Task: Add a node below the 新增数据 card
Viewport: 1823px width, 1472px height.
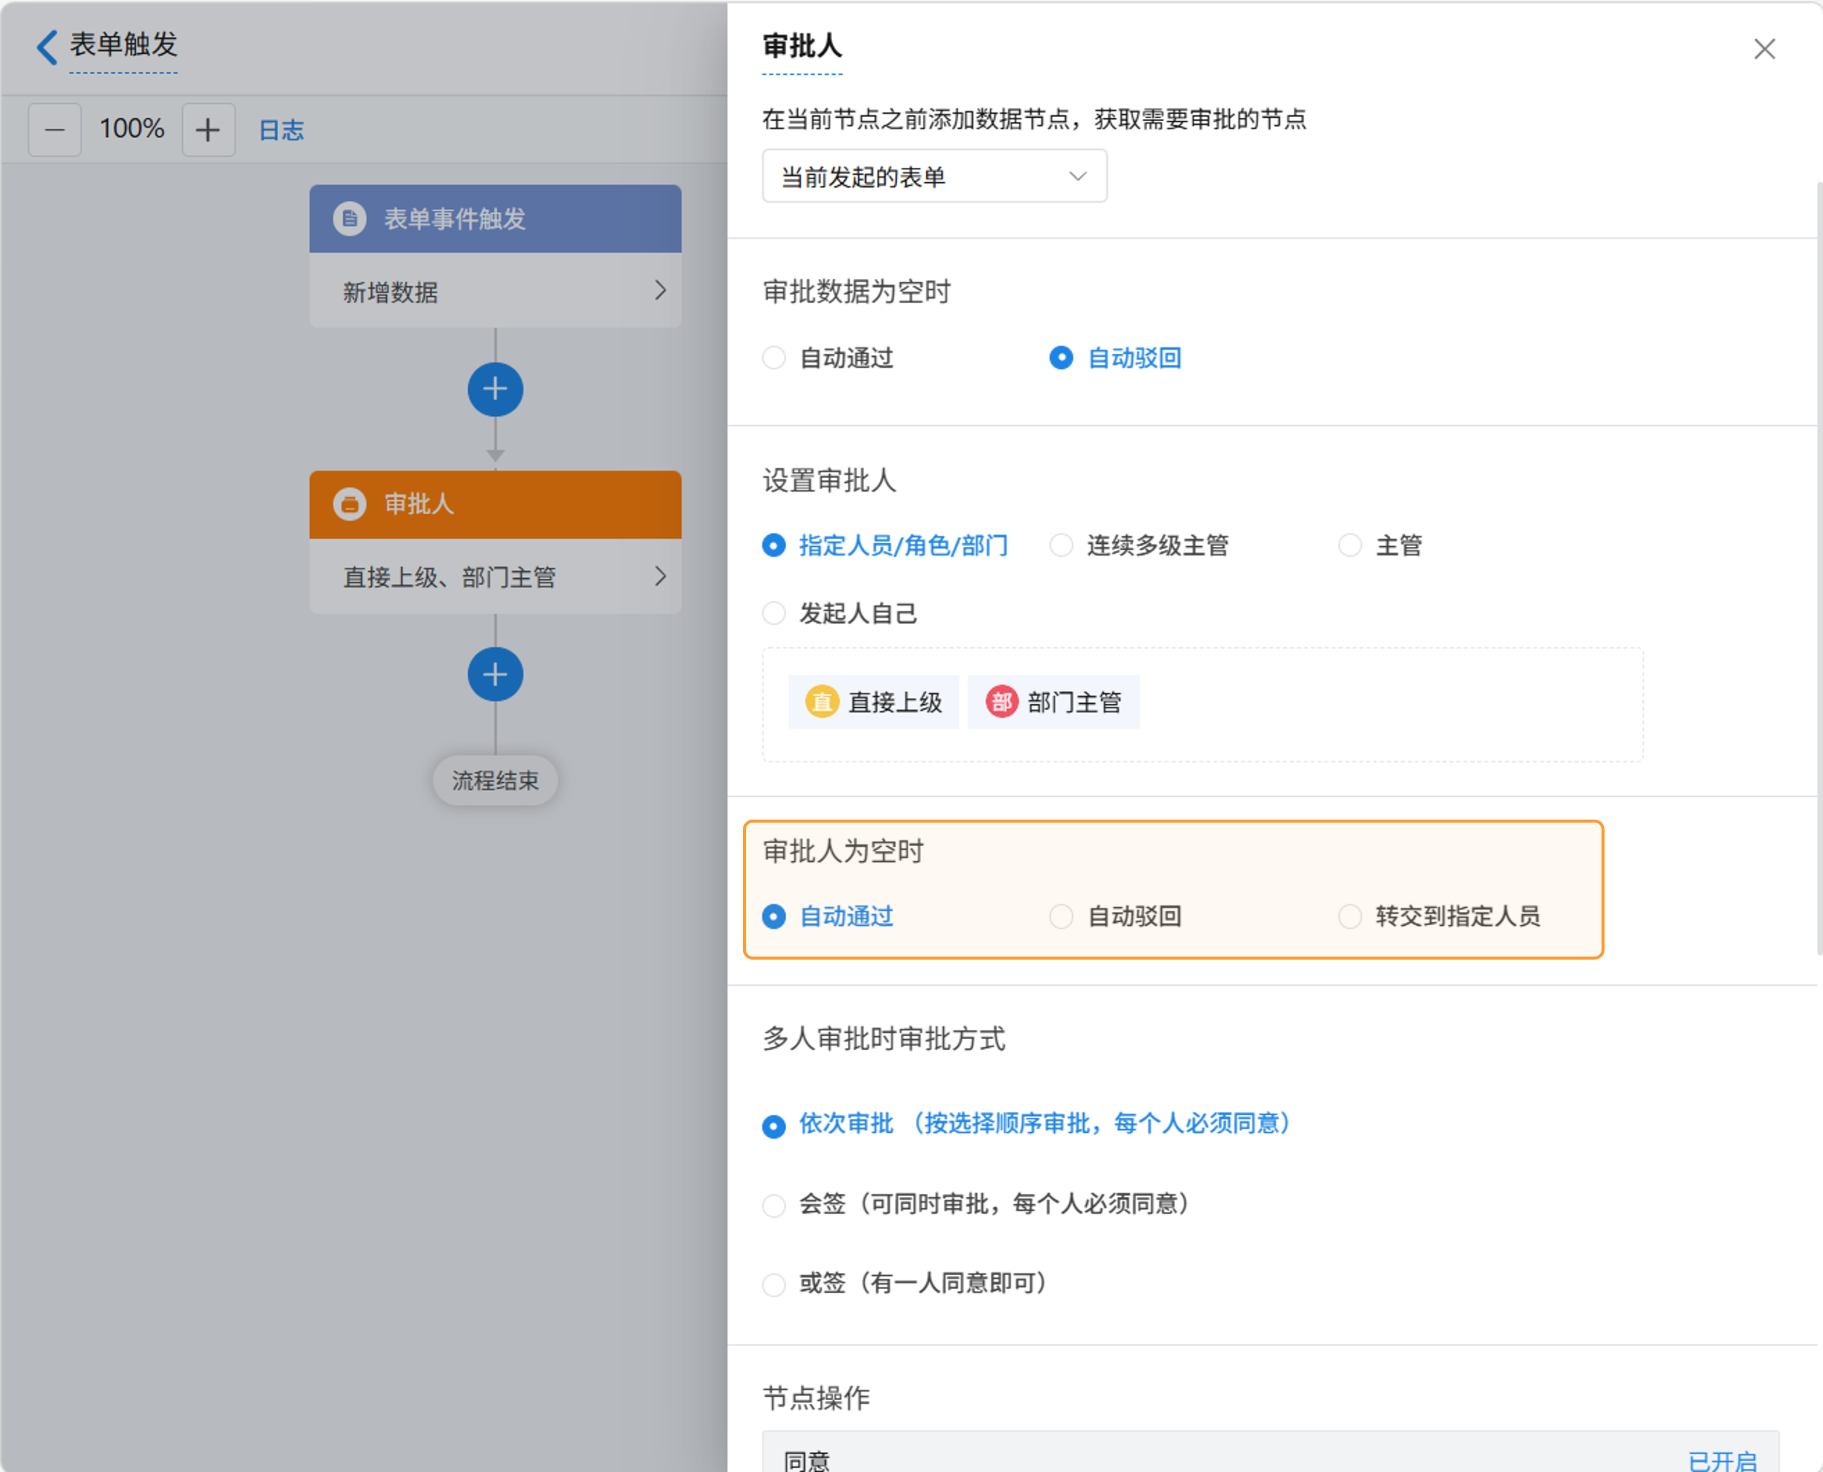Action: click(495, 389)
